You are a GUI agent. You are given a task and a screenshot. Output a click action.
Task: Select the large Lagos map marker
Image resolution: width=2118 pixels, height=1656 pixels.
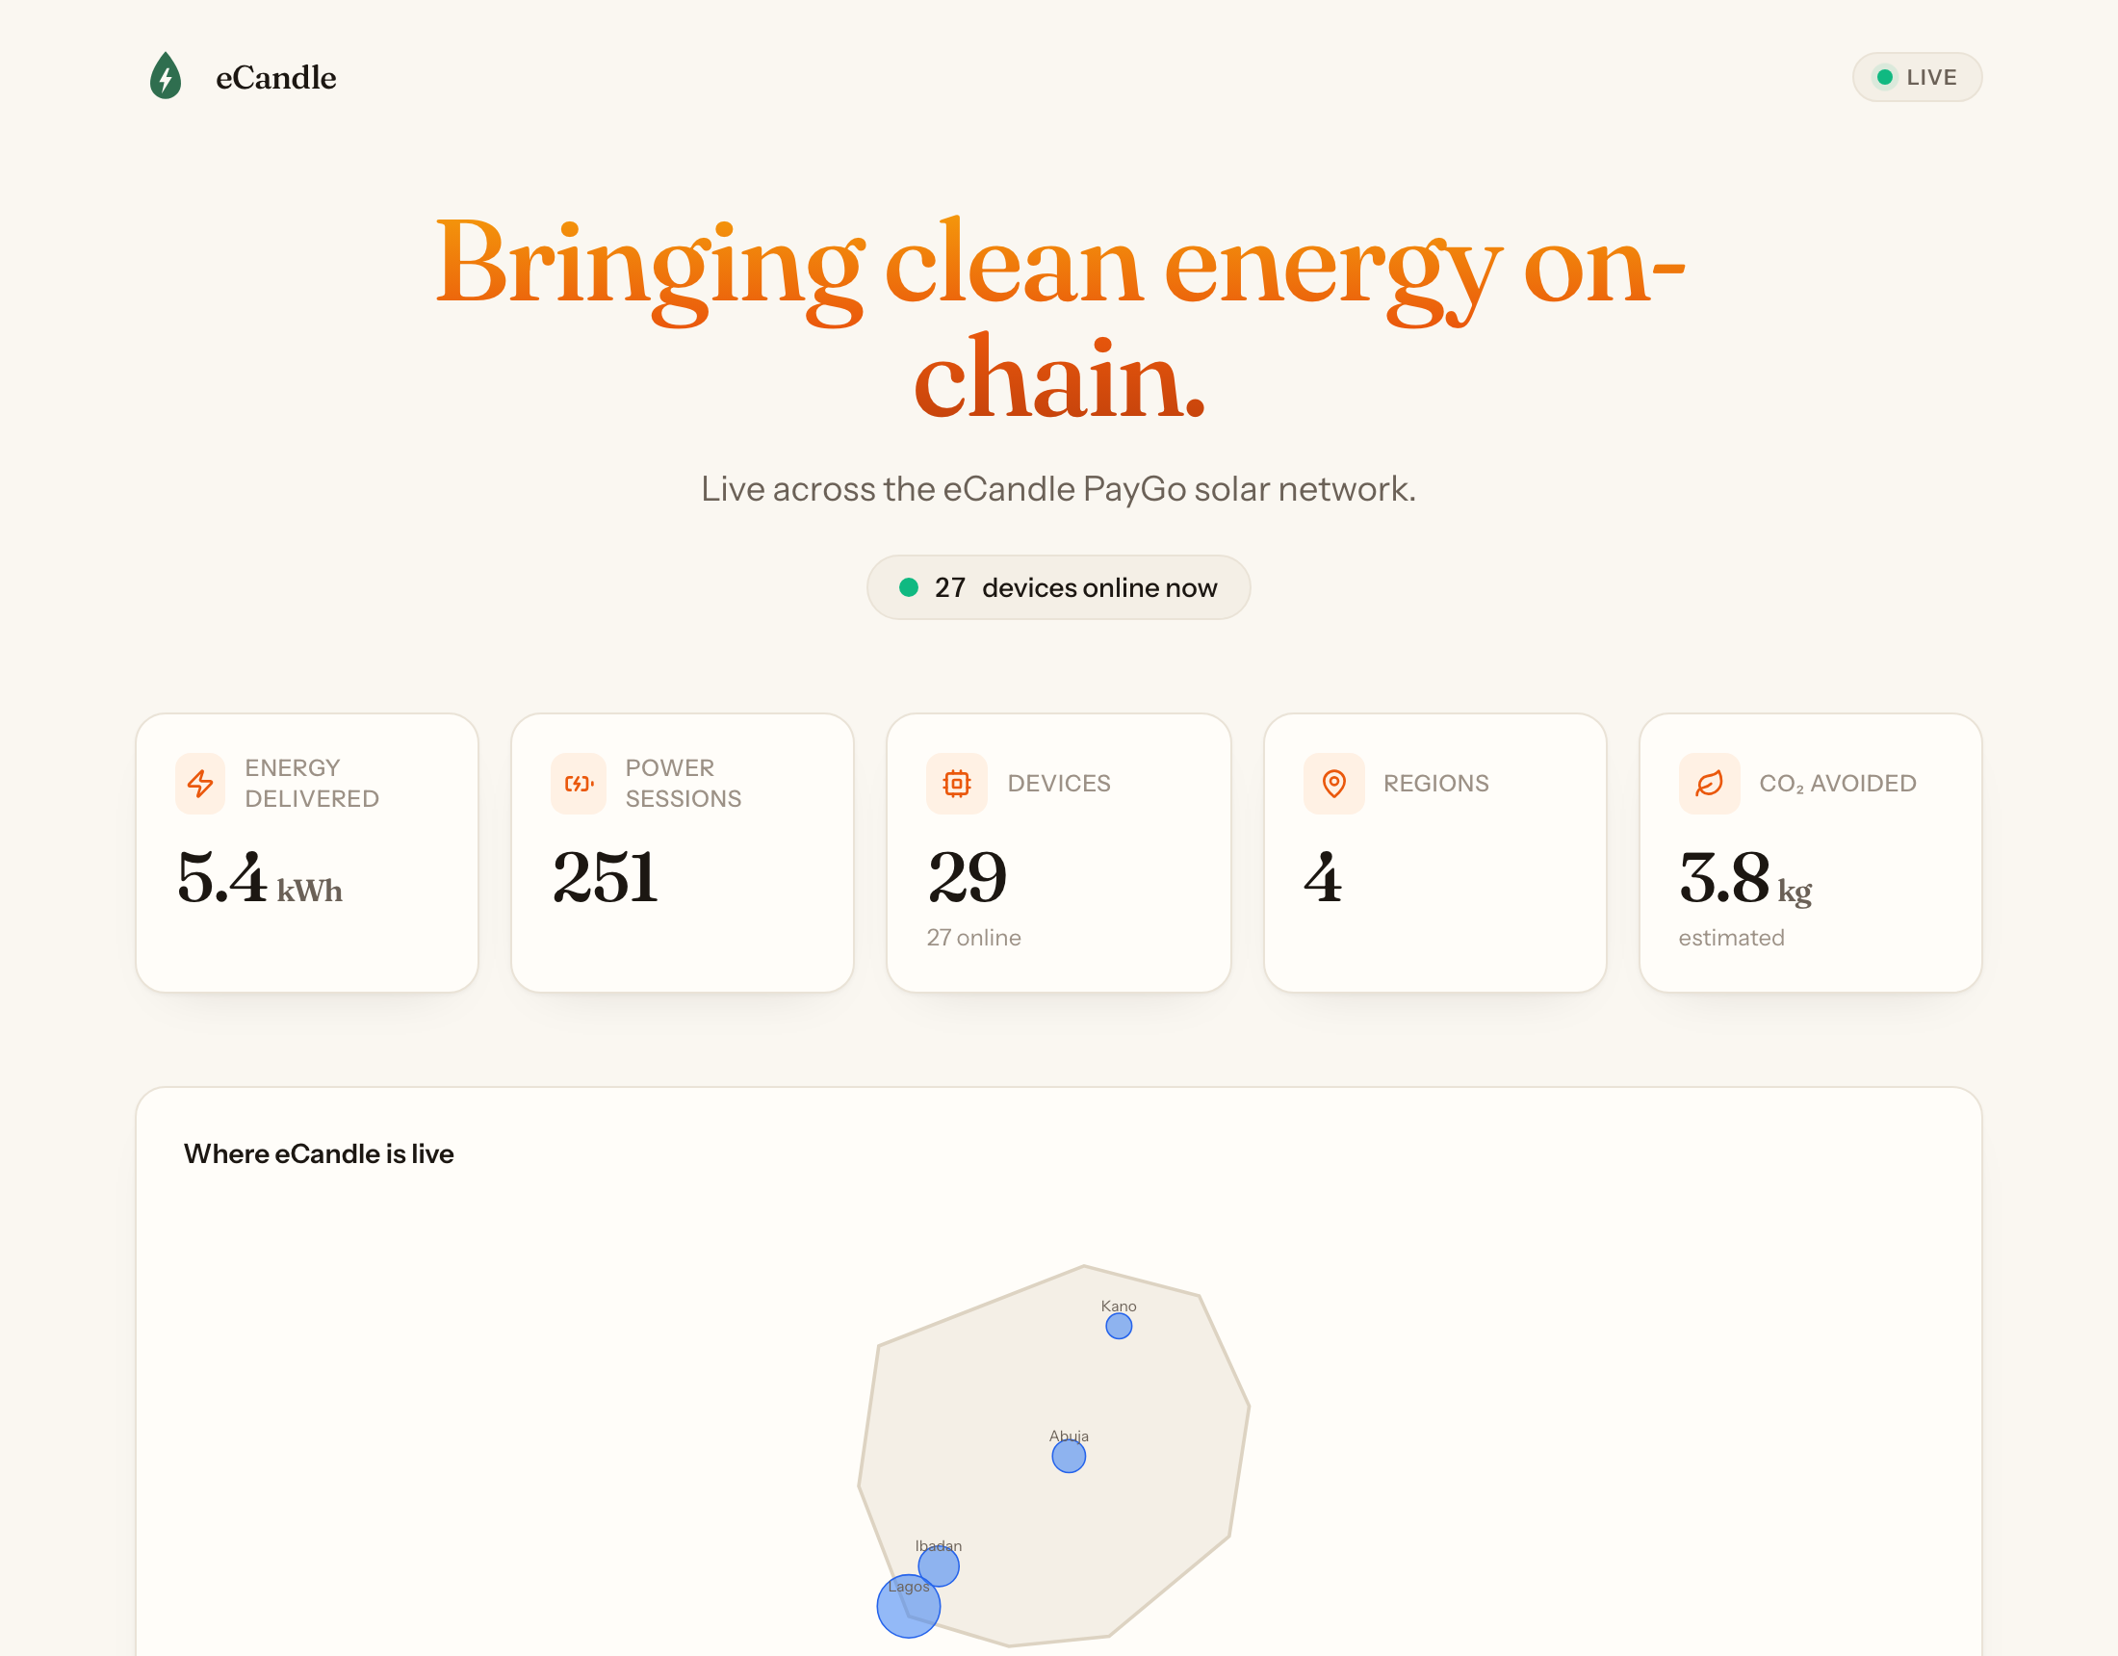[x=909, y=1606]
